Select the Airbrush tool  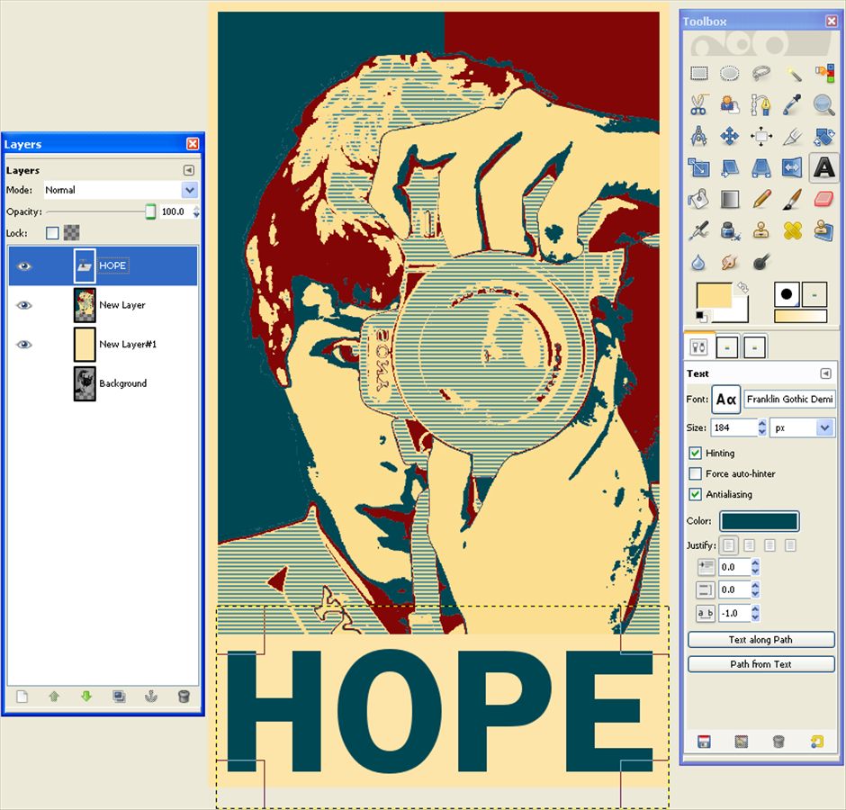point(698,231)
